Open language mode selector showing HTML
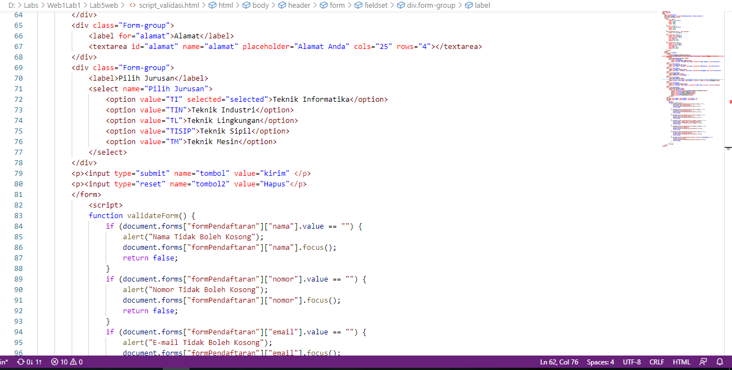 (x=681, y=362)
